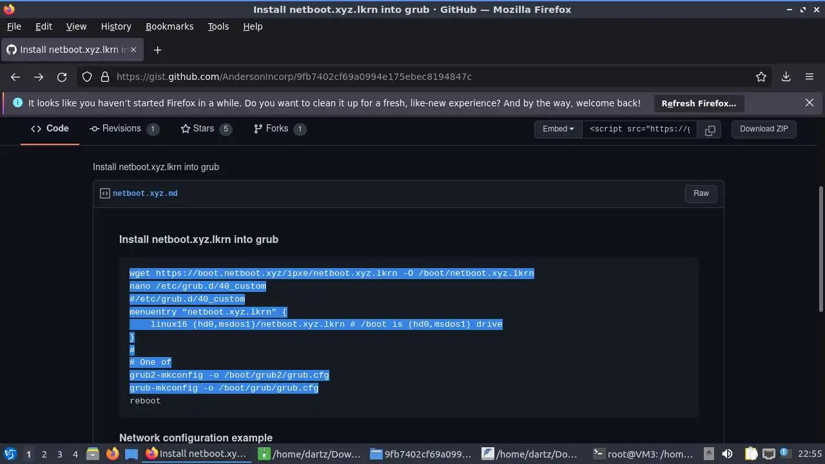Viewport: 825px width, 464px height.
Task: Open a new browser tab
Action: [157, 50]
